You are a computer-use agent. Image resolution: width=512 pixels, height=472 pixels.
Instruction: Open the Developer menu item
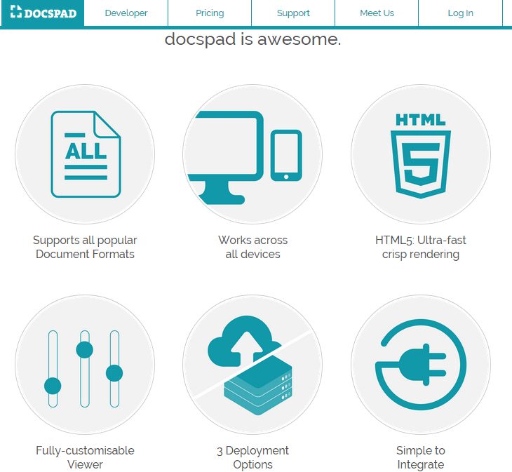126,13
